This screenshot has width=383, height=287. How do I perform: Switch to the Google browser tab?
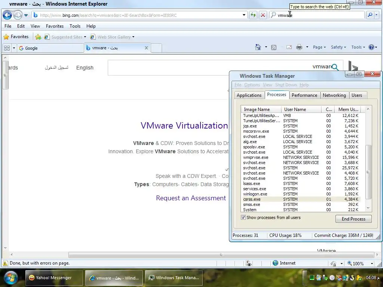(x=50, y=48)
